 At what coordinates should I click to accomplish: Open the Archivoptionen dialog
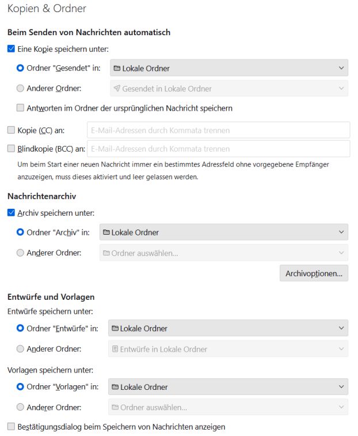click(x=314, y=273)
